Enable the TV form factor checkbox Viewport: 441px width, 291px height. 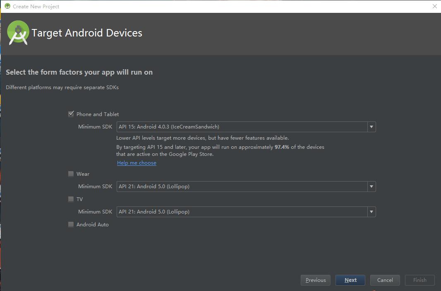pos(71,199)
